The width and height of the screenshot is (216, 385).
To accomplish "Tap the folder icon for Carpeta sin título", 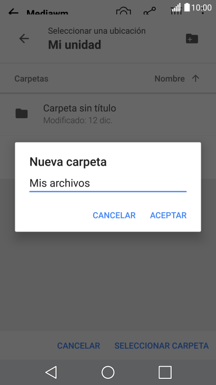I will [21, 114].
